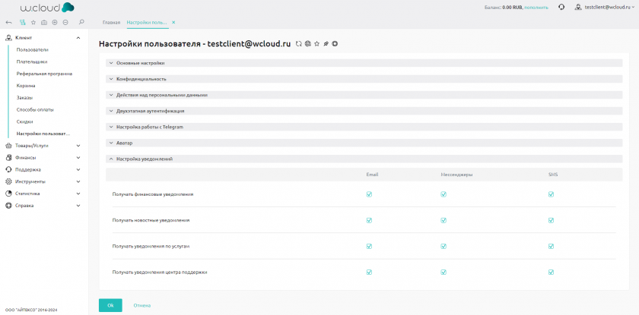Image resolution: width=639 pixels, height=315 pixels.
Task: Click the back arrow icon in the toolbar
Action: coord(9,23)
